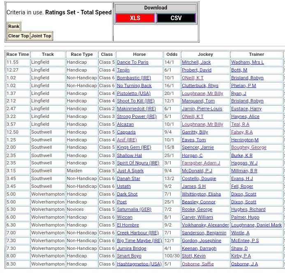Select jockey Voikhansky, Alexander
Image resolution: width=285 pixels, height=275 pixels.
tap(205, 225)
